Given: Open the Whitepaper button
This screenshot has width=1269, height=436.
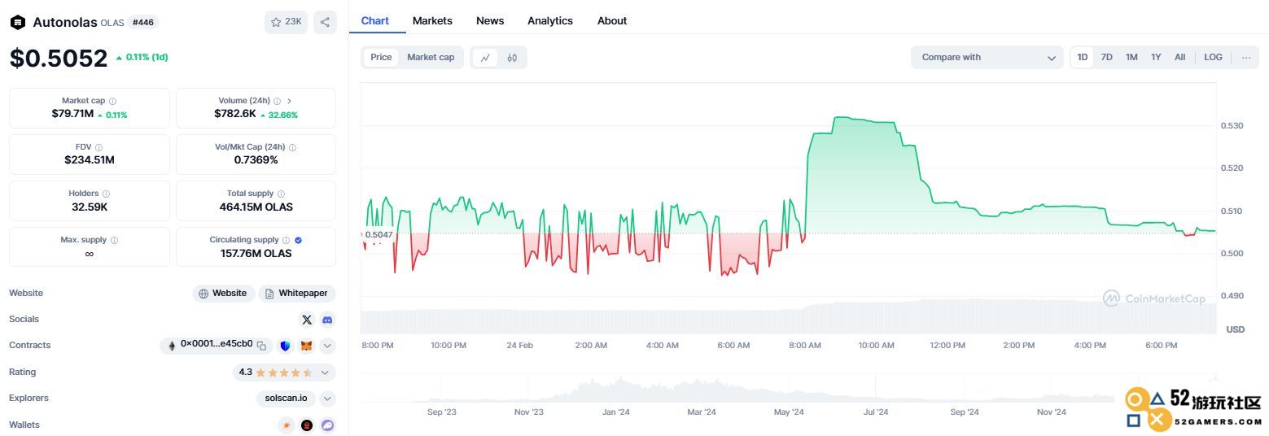Looking at the screenshot, I should pyautogui.click(x=297, y=294).
